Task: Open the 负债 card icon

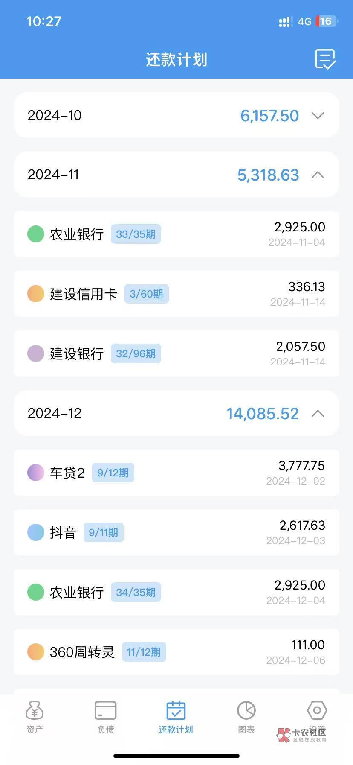Action: click(105, 710)
